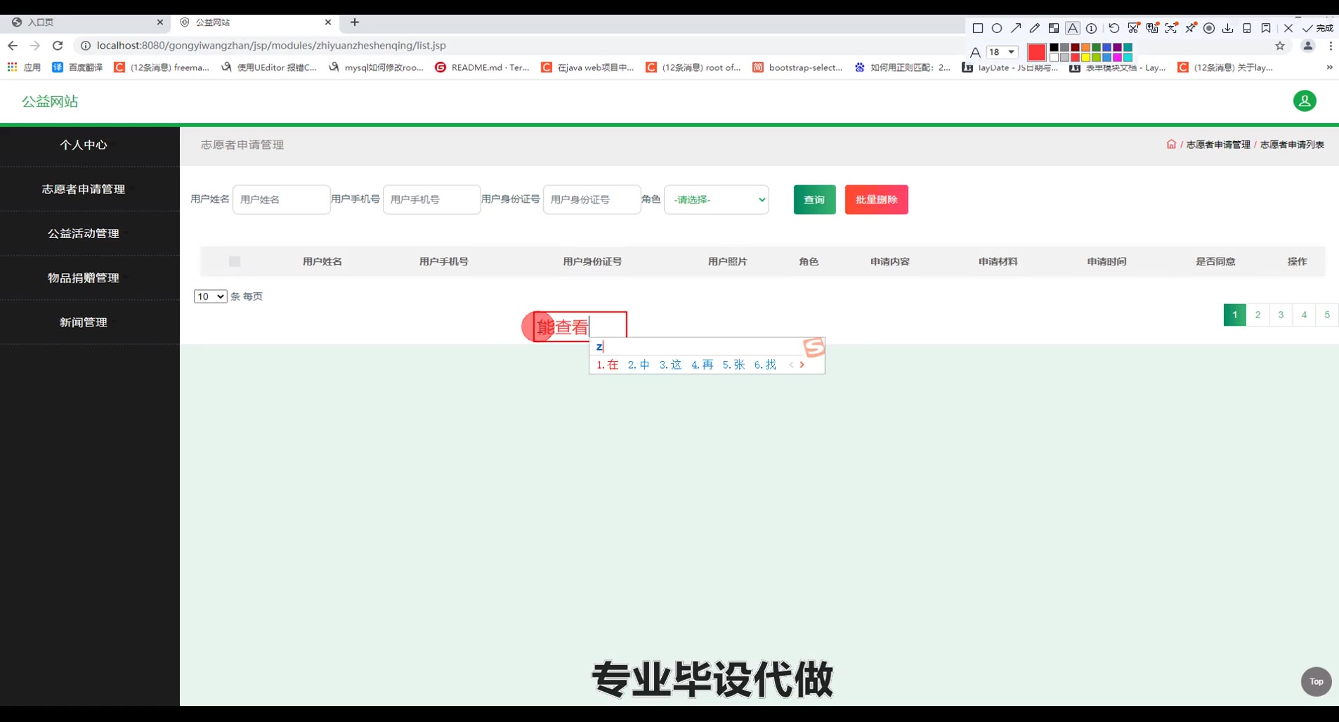Select the rectangle annotation tool
This screenshot has width=1339, height=722.
click(x=977, y=28)
